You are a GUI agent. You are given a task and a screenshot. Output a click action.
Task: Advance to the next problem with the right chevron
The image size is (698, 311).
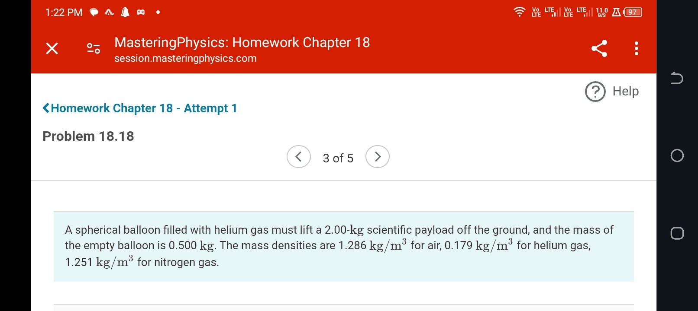click(x=377, y=157)
